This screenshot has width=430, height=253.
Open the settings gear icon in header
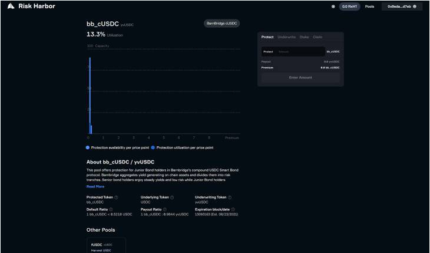tap(333, 6)
